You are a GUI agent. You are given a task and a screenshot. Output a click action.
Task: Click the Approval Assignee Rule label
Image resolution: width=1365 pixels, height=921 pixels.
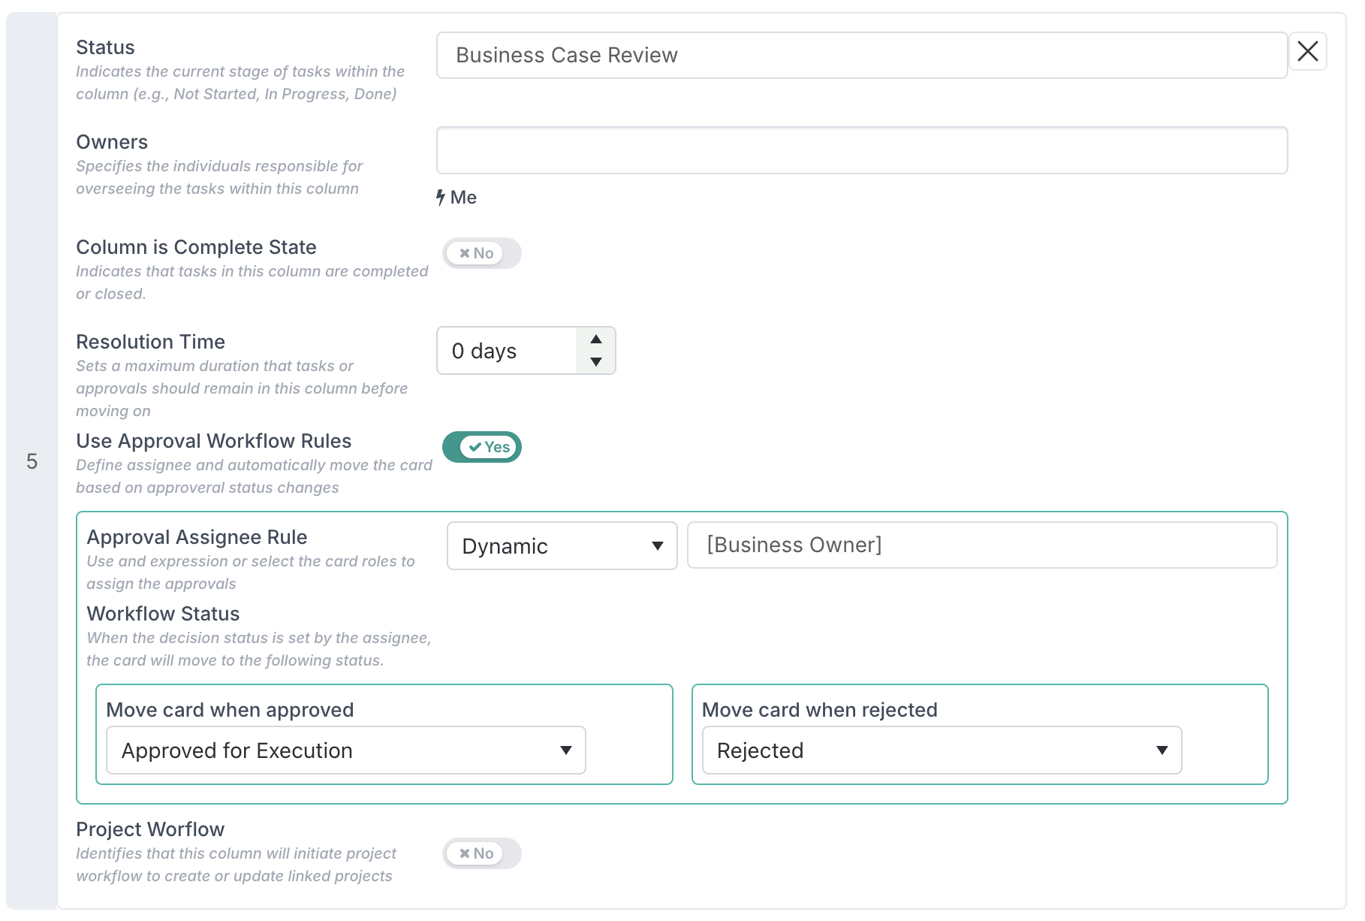coord(197,537)
